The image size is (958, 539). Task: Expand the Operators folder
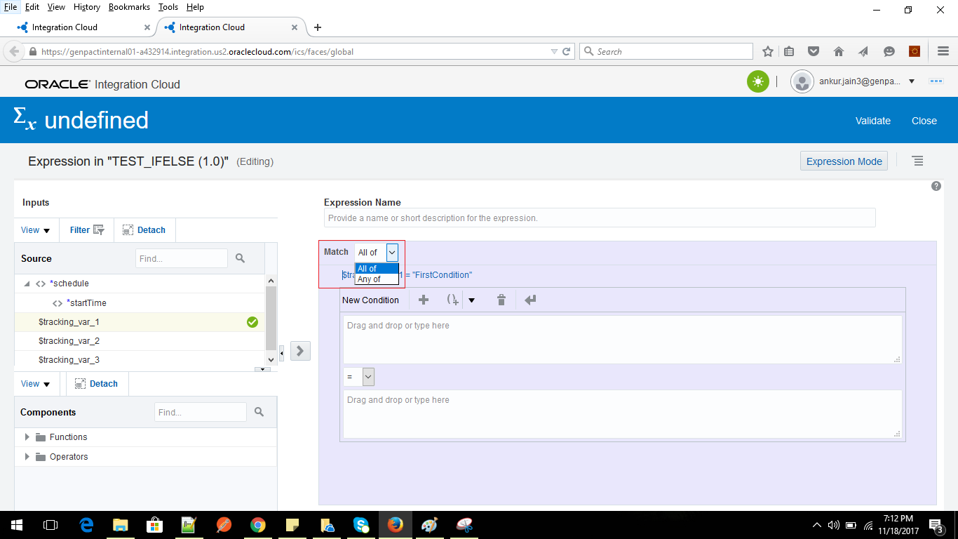27,457
